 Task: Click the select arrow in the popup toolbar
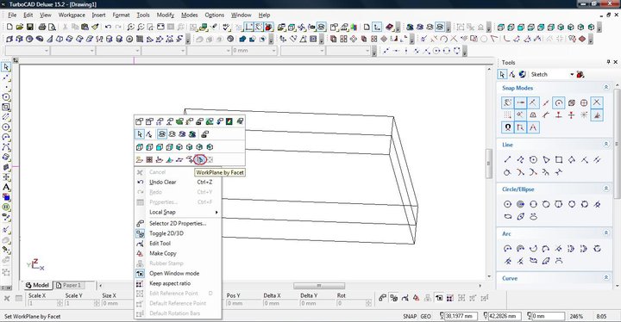(x=140, y=134)
